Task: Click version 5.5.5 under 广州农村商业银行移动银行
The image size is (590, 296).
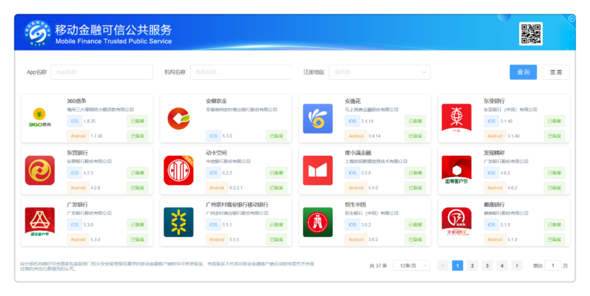Action: tap(234, 240)
